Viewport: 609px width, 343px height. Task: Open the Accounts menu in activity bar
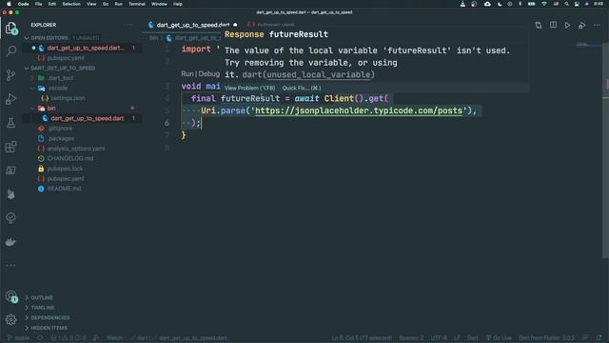tap(10, 296)
